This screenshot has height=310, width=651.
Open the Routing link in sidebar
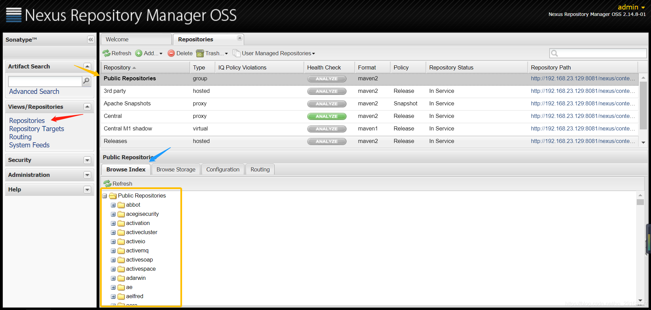20,137
